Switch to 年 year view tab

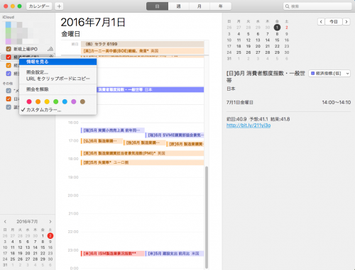220,6
